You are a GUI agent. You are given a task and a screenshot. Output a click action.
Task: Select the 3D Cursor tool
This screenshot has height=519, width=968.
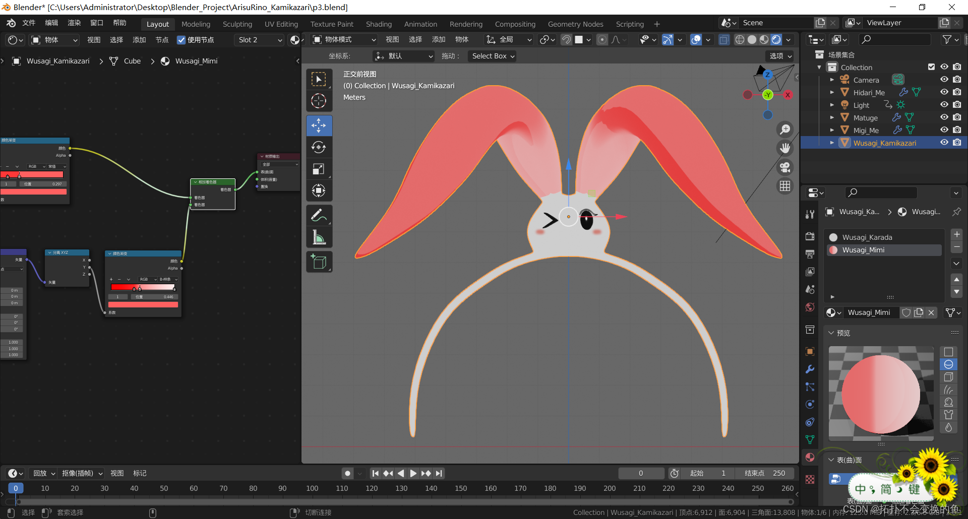click(319, 101)
